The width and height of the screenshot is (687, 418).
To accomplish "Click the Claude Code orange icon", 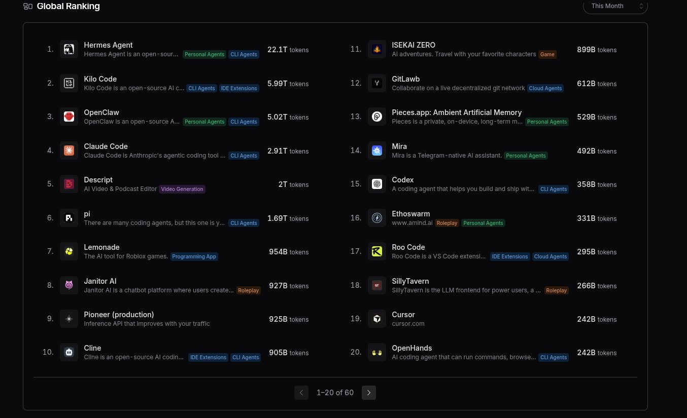I will coord(69,150).
